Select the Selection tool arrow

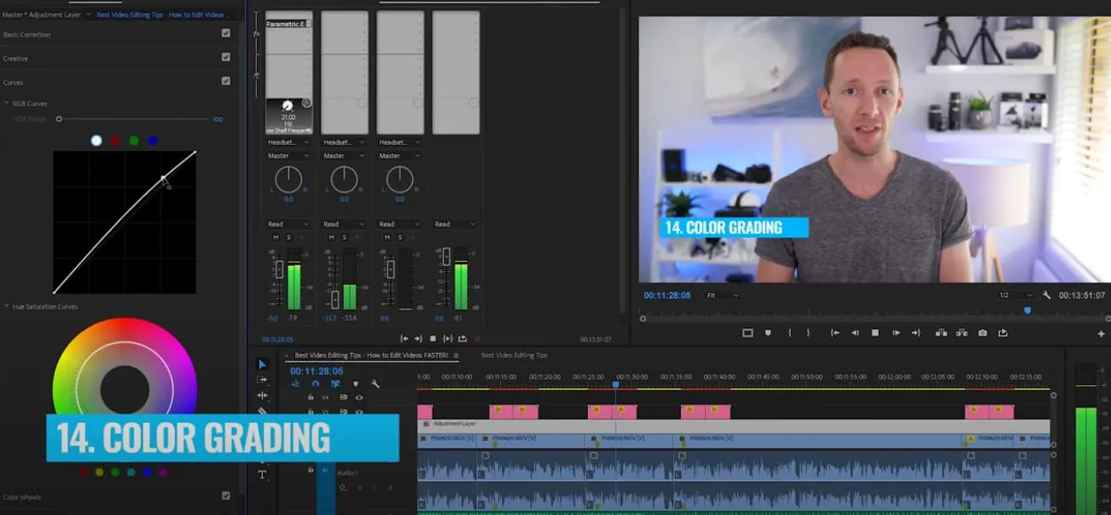[262, 364]
